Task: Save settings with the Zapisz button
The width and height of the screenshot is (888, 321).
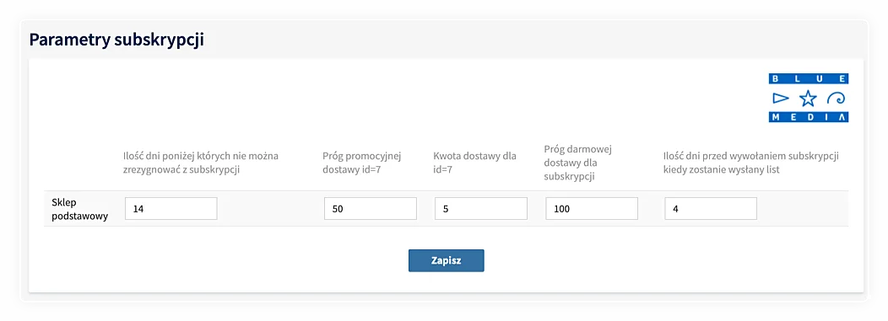Action: [447, 260]
